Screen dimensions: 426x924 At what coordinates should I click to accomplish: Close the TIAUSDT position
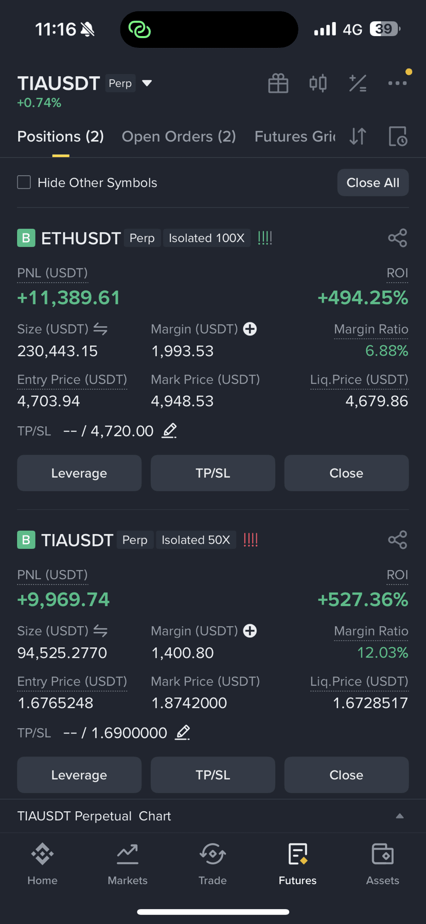347,775
